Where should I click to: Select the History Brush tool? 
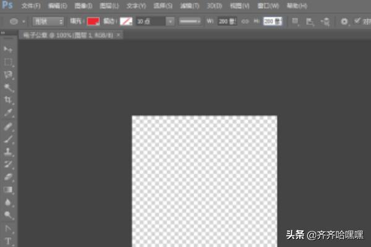8,164
